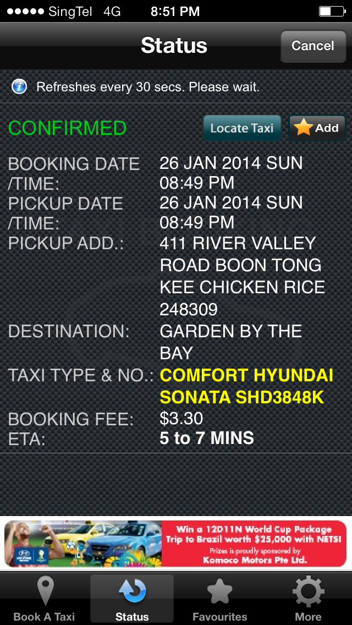Open the Book A Taxi tab label
352x625 pixels.
(44, 617)
